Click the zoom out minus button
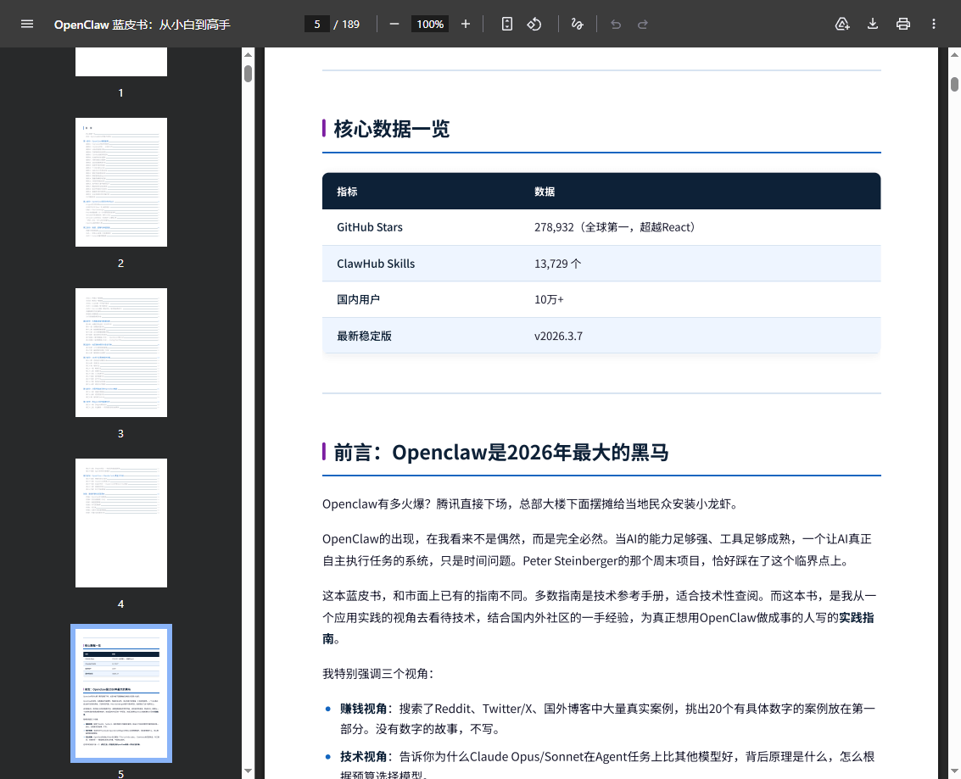961x779 pixels. coord(394,24)
